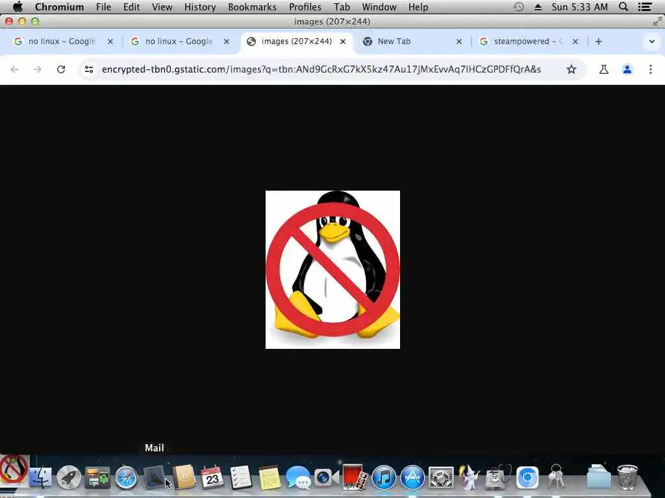
Task: Open Notification Center list icon
Action: click(x=645, y=7)
